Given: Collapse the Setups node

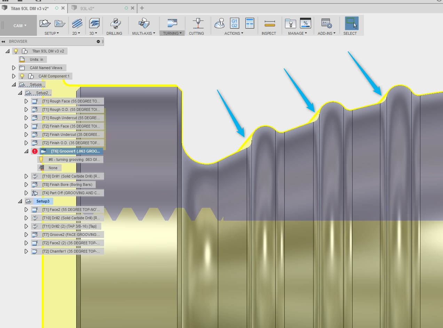Looking at the screenshot, I should (14, 84).
